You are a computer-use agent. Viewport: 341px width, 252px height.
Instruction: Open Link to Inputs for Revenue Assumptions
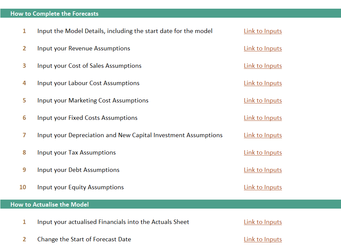[263, 48]
